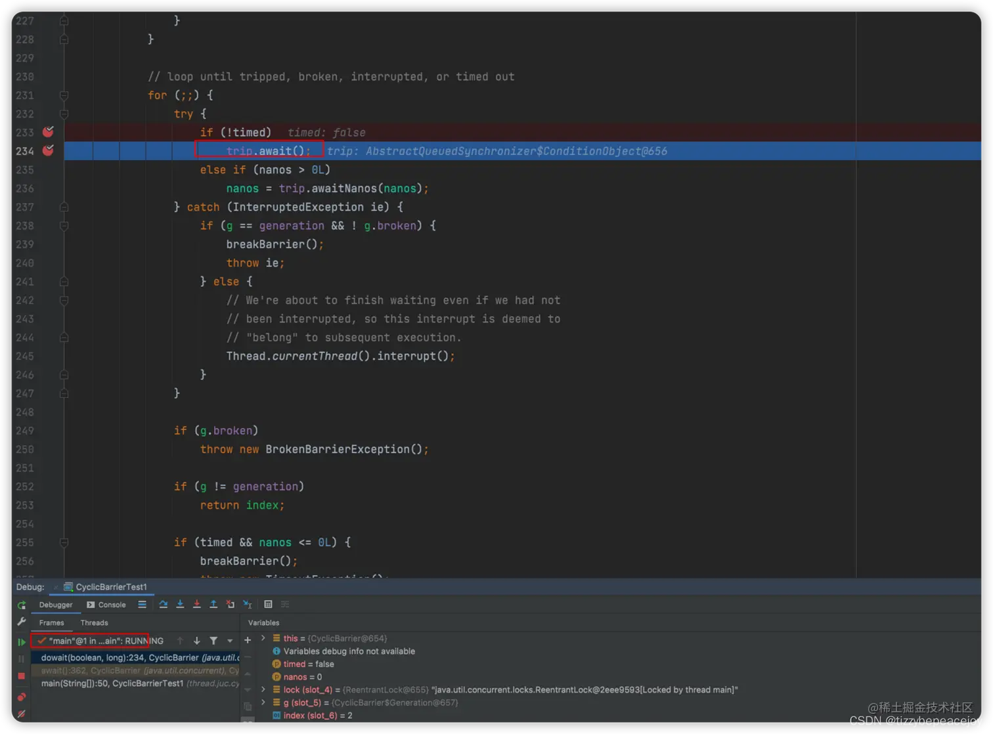
Task: Toggle the breakpoint on line 233
Action: point(48,132)
